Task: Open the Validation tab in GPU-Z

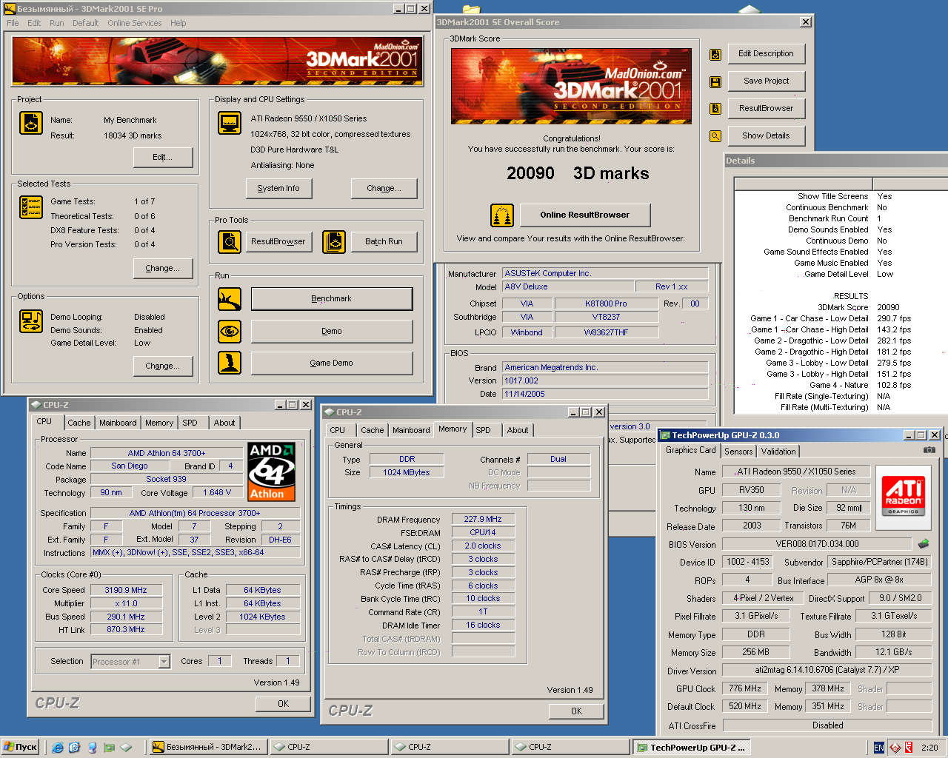Action: click(x=778, y=452)
